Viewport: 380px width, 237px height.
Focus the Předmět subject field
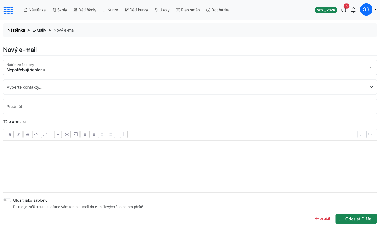tap(190, 107)
